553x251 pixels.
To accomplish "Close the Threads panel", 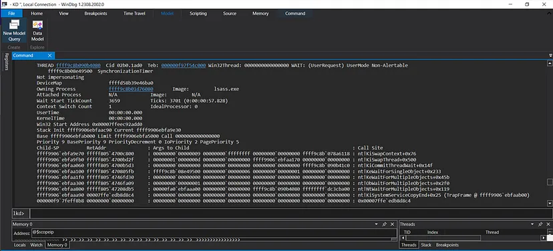I will tap(548, 224).
